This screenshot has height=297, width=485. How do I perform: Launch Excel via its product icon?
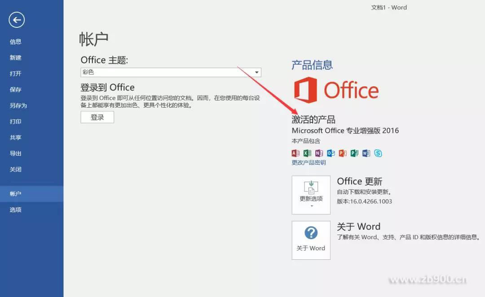tap(307, 153)
